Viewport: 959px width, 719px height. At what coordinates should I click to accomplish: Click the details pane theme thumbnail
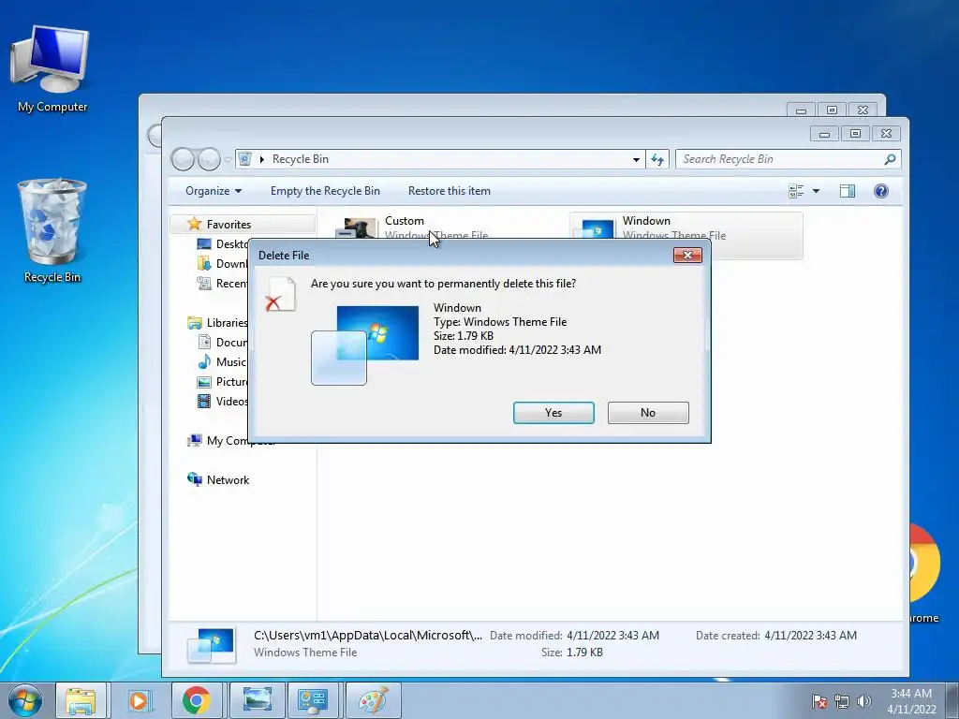coord(212,646)
